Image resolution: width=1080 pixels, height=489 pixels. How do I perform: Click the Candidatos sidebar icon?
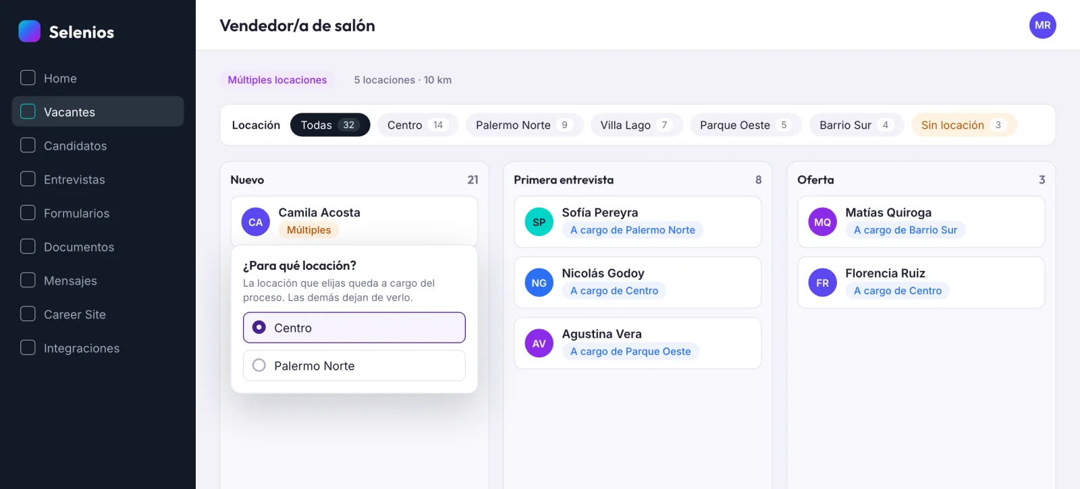click(x=28, y=145)
